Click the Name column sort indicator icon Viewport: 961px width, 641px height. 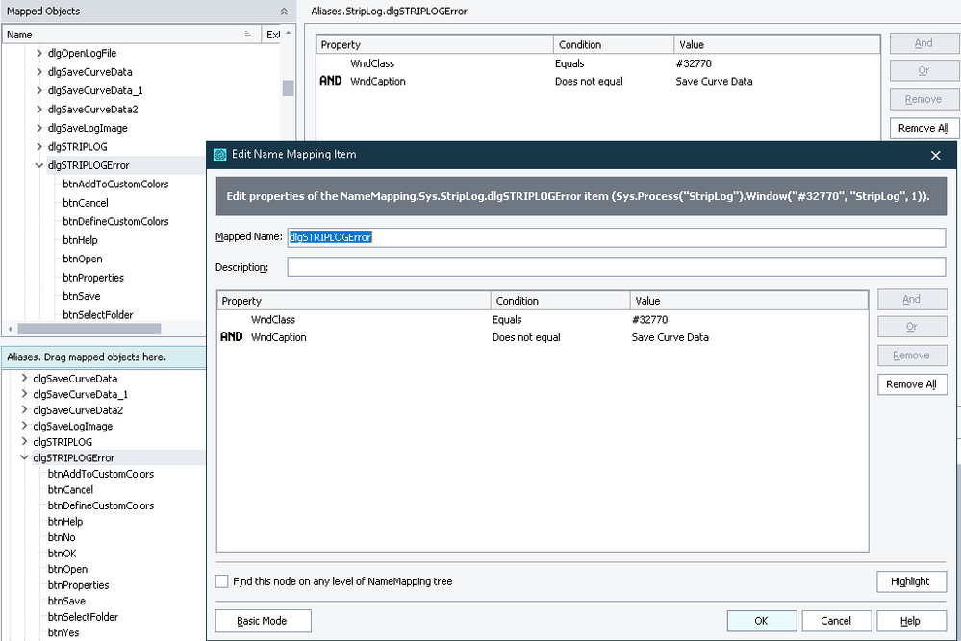(x=248, y=35)
